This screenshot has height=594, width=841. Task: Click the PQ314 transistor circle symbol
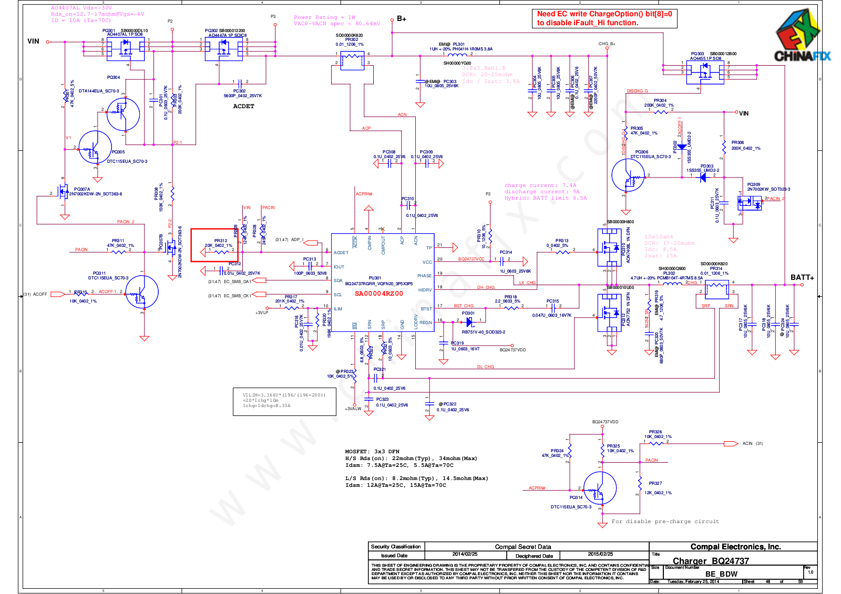click(600, 488)
